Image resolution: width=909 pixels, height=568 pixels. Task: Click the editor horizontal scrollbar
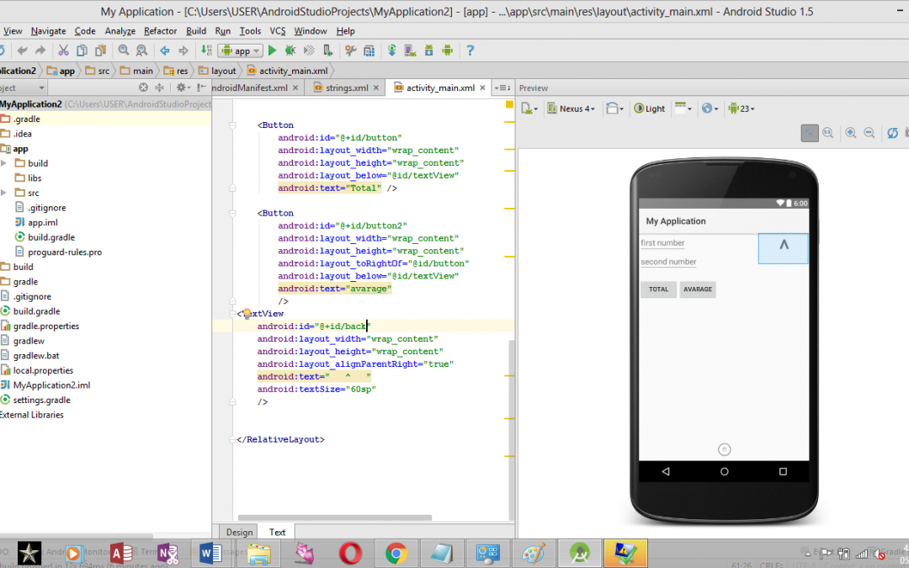coord(334,518)
